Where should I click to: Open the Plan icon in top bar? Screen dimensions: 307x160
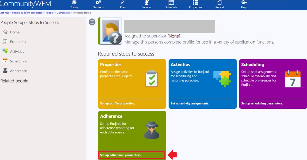[123, 2]
